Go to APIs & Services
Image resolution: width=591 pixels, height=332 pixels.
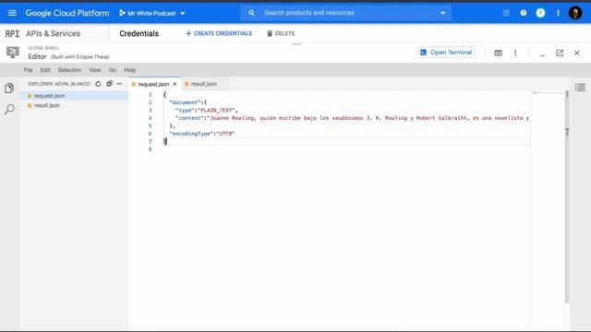(x=53, y=34)
